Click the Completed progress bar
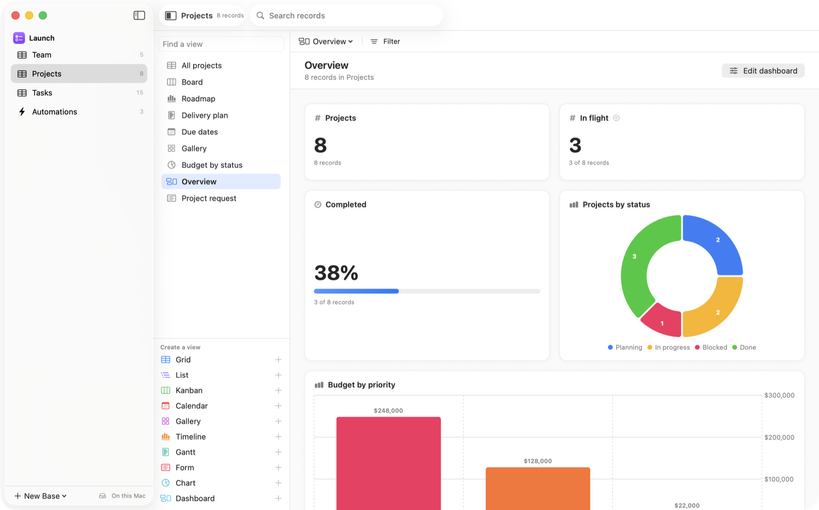Image resolution: width=819 pixels, height=510 pixels. [x=427, y=291]
